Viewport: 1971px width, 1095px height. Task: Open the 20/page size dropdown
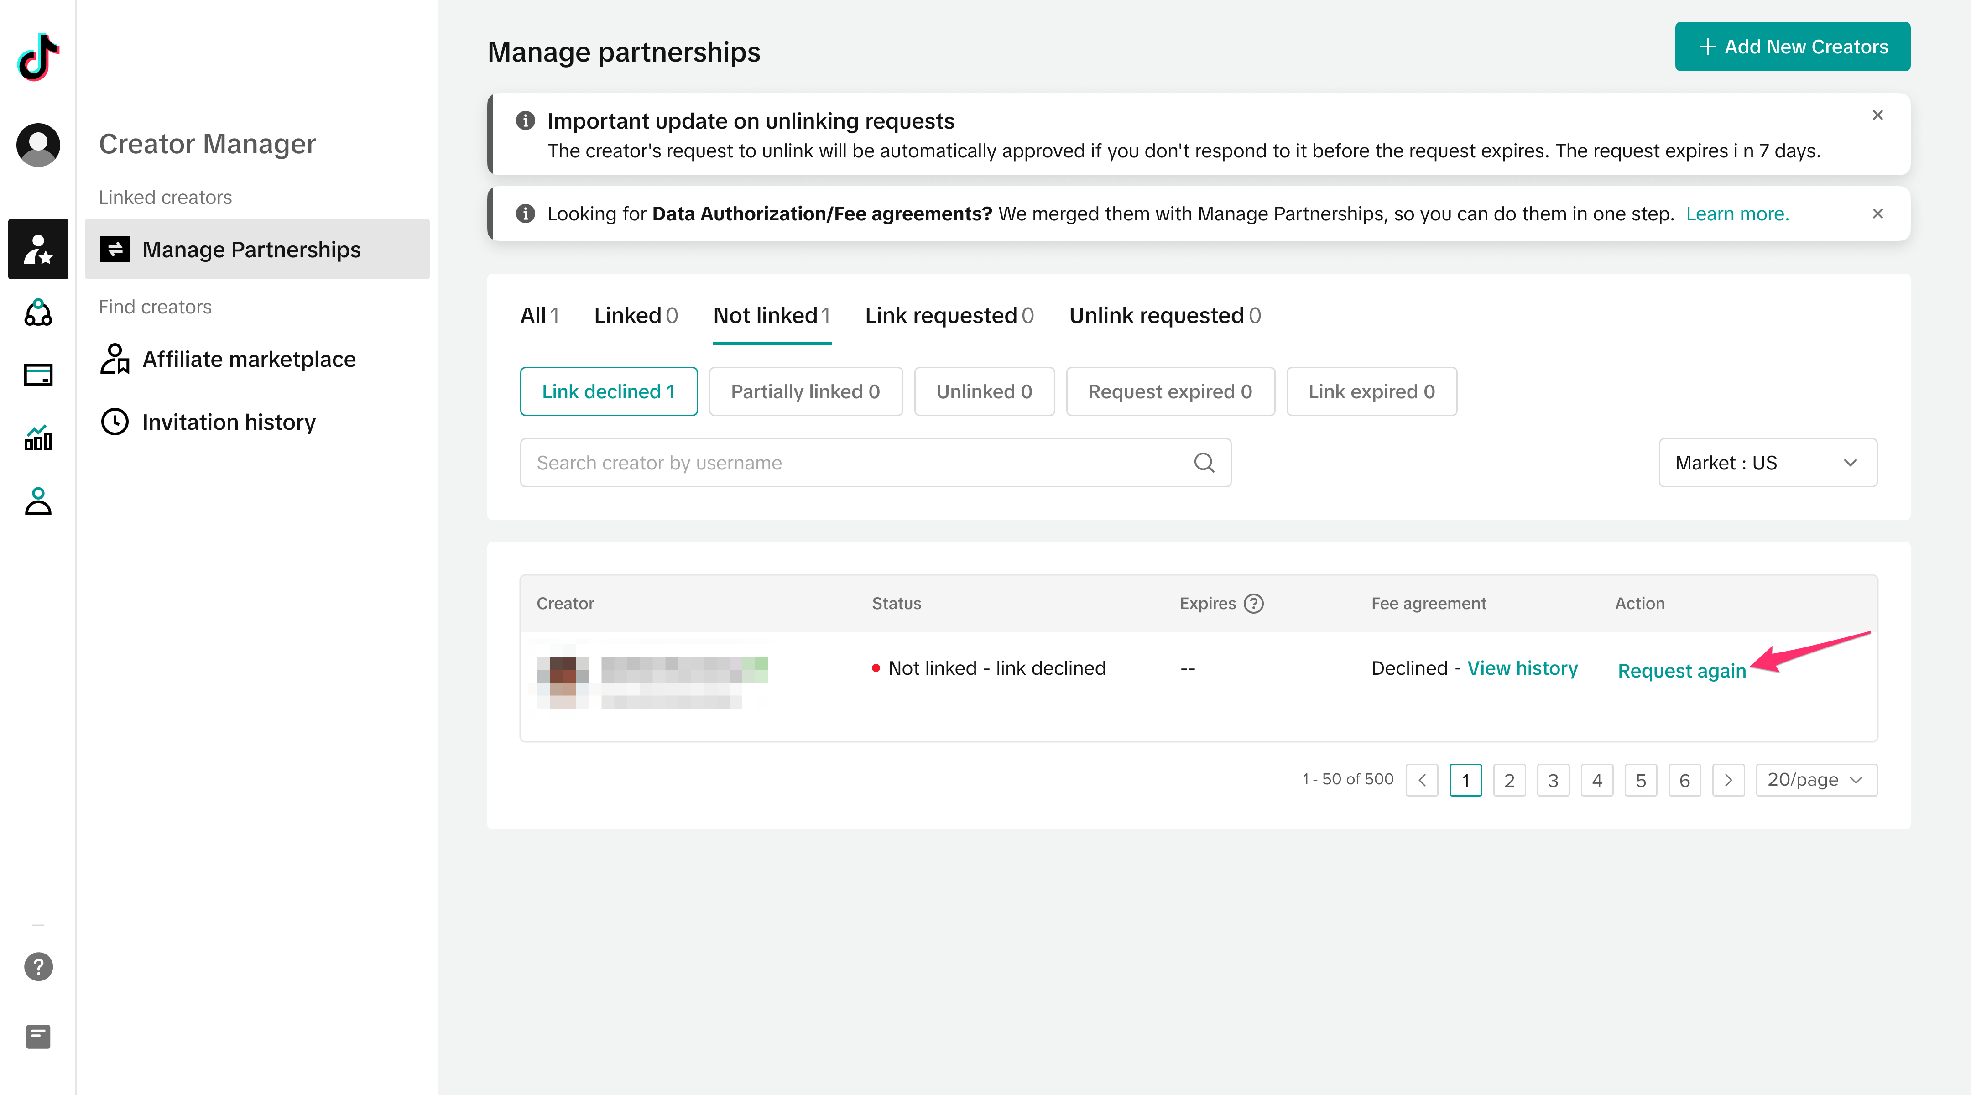click(1815, 780)
